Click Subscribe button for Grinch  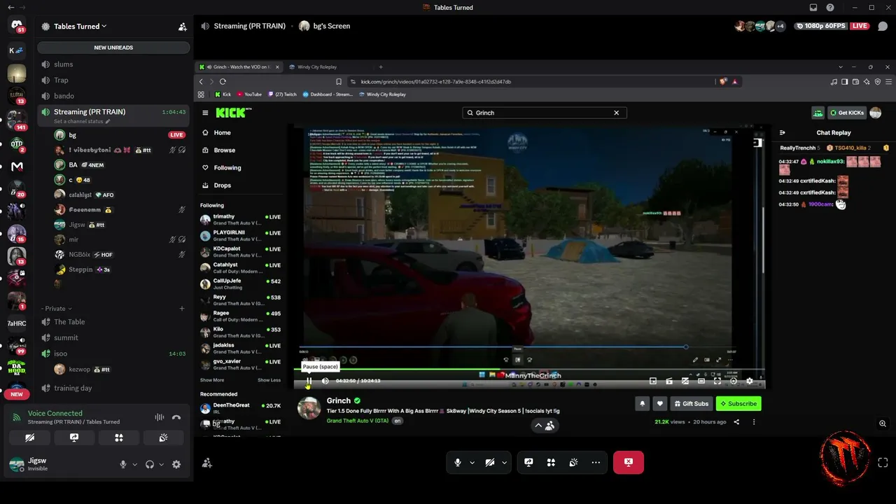click(x=738, y=403)
